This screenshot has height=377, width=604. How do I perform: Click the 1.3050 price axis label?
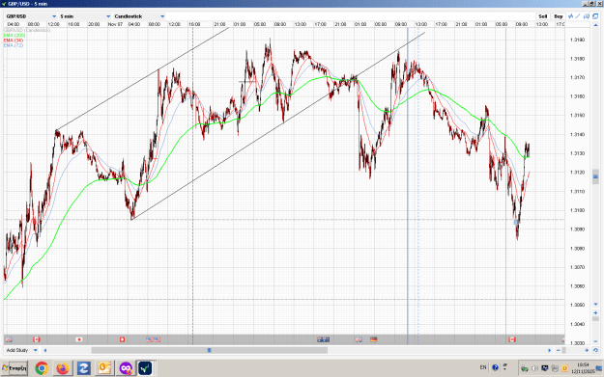577,305
